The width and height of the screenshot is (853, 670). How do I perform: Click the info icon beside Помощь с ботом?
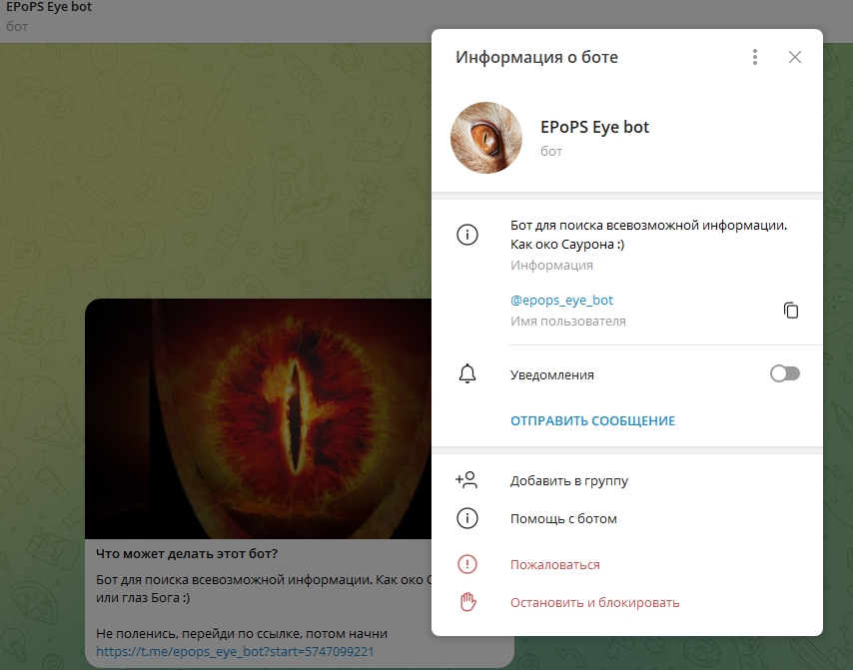pyautogui.click(x=467, y=519)
